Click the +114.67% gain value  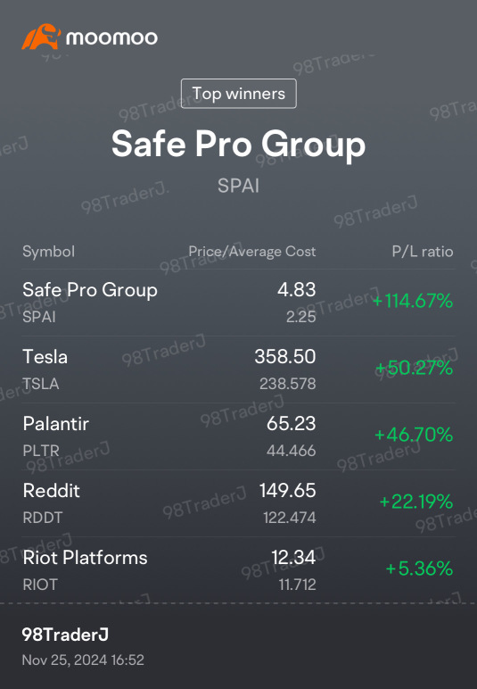tap(413, 301)
